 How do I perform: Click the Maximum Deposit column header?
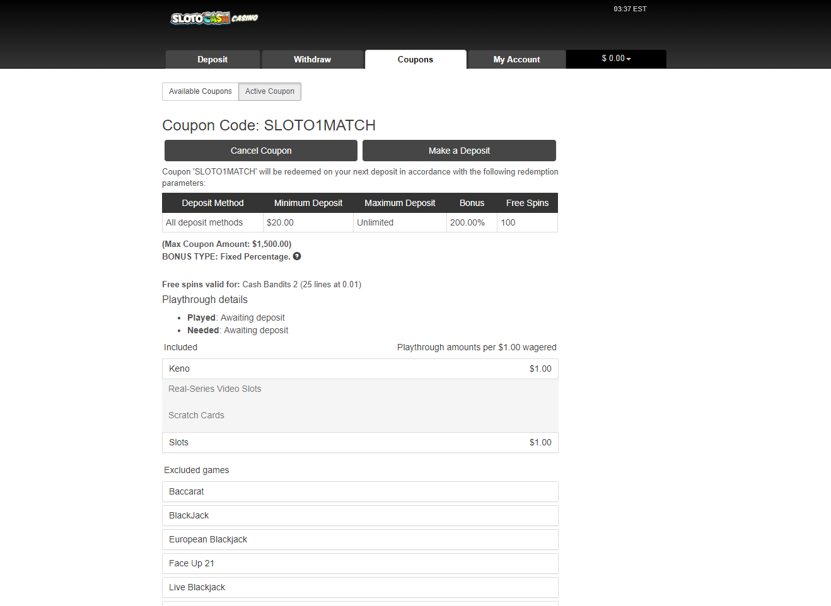tap(400, 203)
